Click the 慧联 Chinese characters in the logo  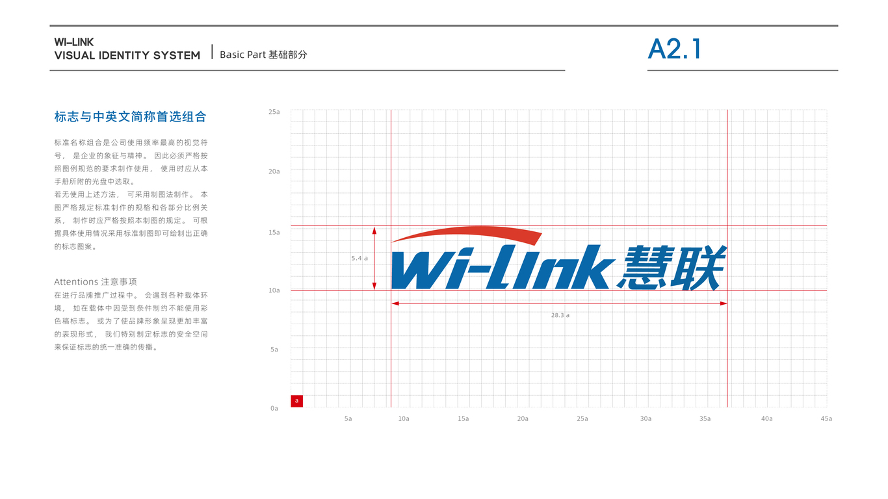[672, 268]
